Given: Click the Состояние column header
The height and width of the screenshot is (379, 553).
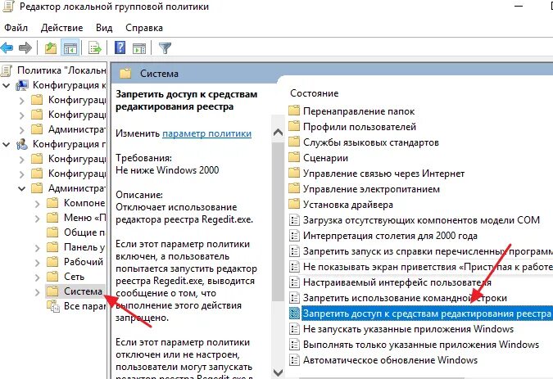Looking at the screenshot, I should click(x=315, y=93).
